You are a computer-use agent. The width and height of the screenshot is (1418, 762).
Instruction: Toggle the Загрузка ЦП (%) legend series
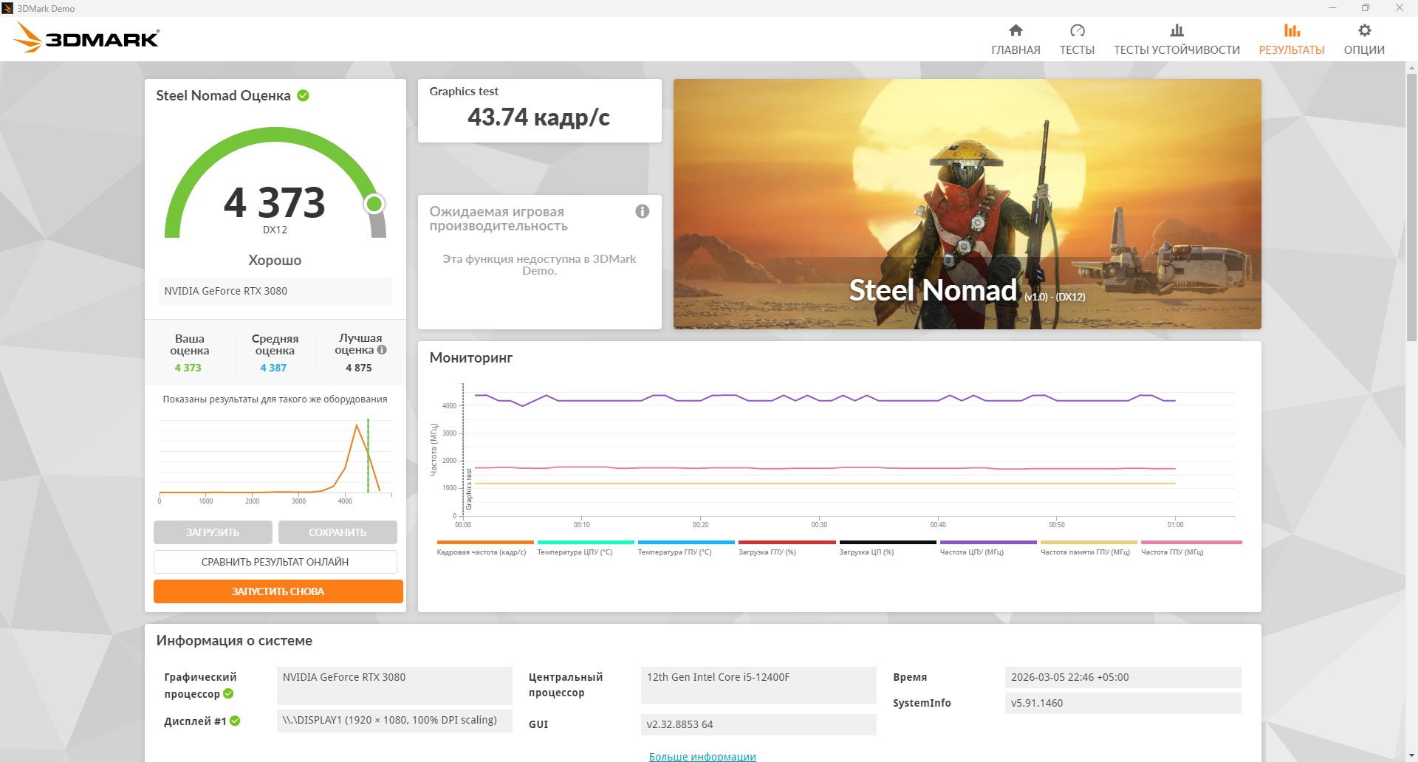point(887,548)
